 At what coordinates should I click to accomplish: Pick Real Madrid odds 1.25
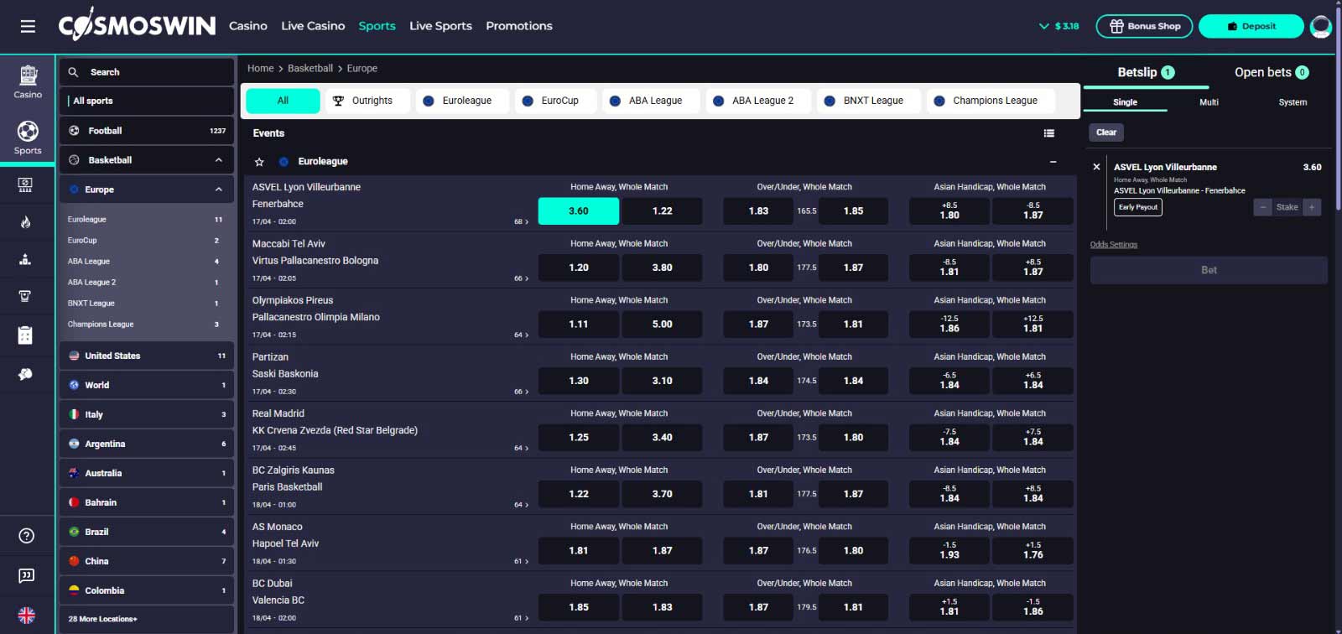[x=578, y=437]
